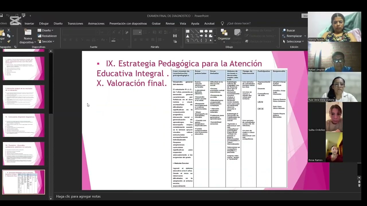Viewport: 367px width, 206px height.
Task: Select slide thumbnail VI. Conclusiones
Action: tap(24, 125)
